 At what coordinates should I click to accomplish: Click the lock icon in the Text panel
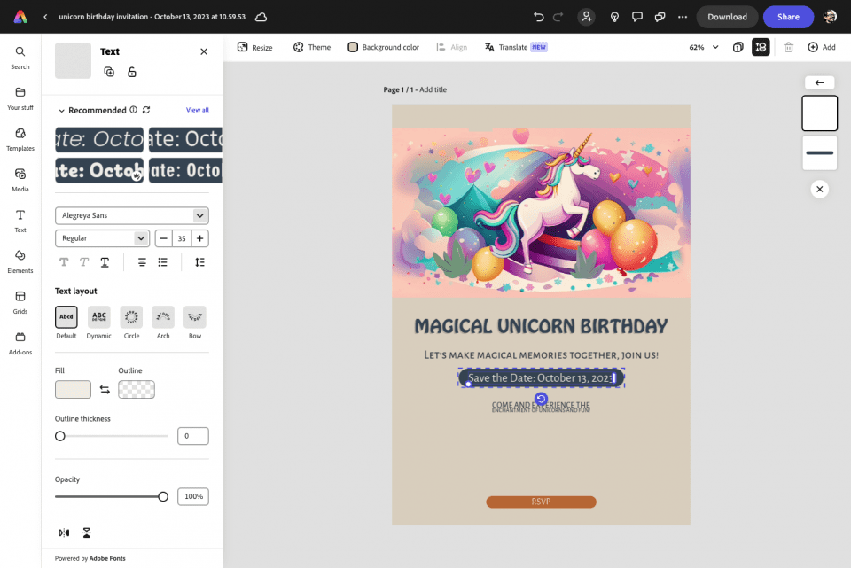[x=133, y=72]
